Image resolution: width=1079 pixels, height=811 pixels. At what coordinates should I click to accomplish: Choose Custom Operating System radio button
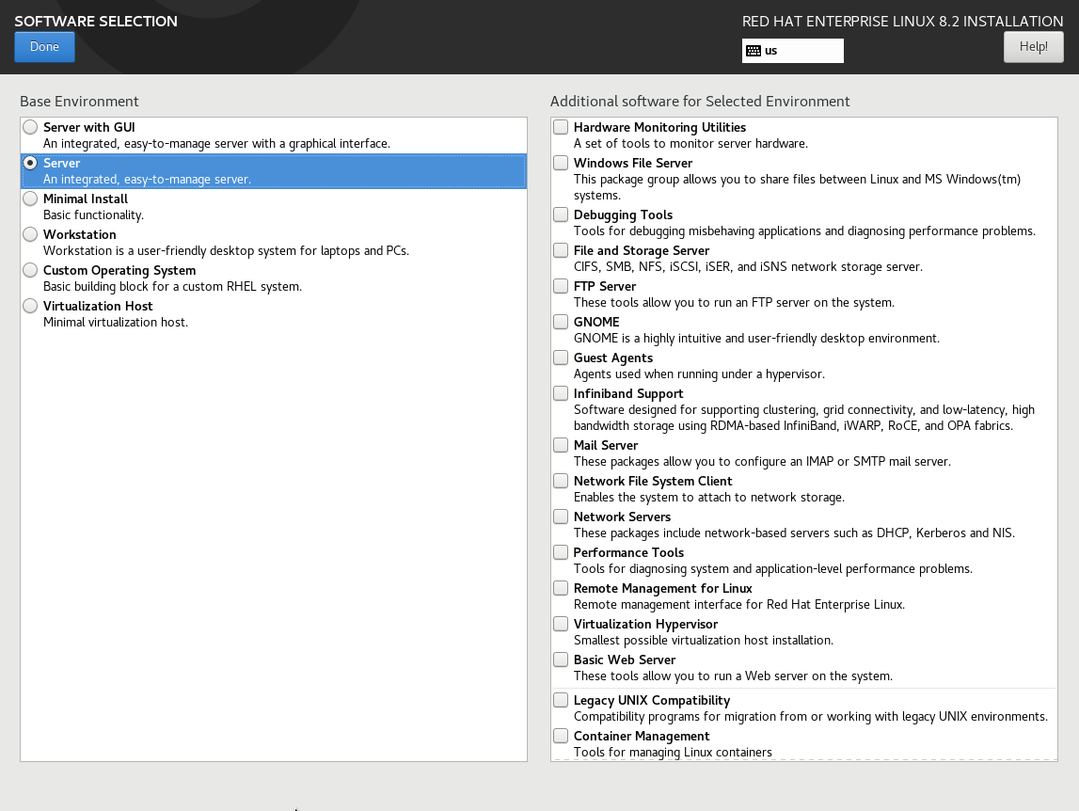[x=30, y=271]
